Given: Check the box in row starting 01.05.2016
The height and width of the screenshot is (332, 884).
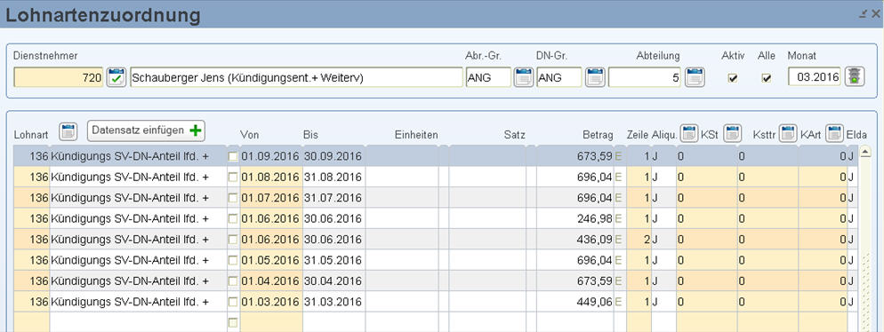Looking at the screenshot, I should [x=233, y=260].
